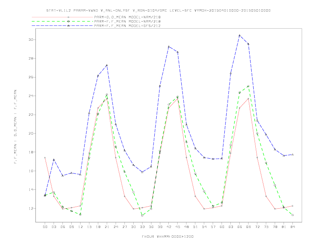Click blue GFS triangle marker at hour 42

(169, 47)
